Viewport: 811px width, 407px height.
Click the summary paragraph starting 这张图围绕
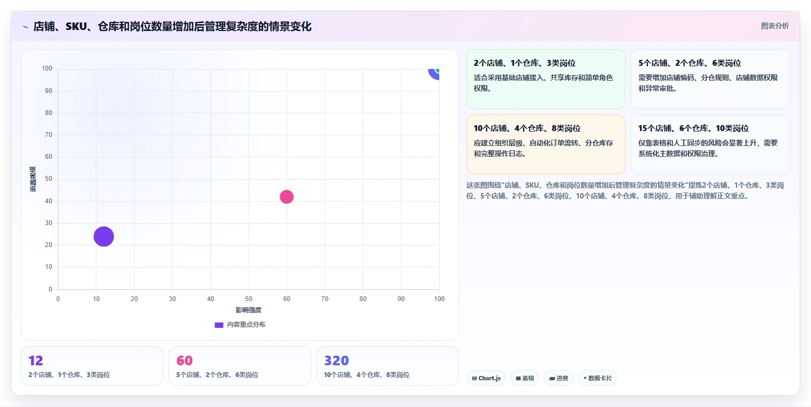coord(625,190)
